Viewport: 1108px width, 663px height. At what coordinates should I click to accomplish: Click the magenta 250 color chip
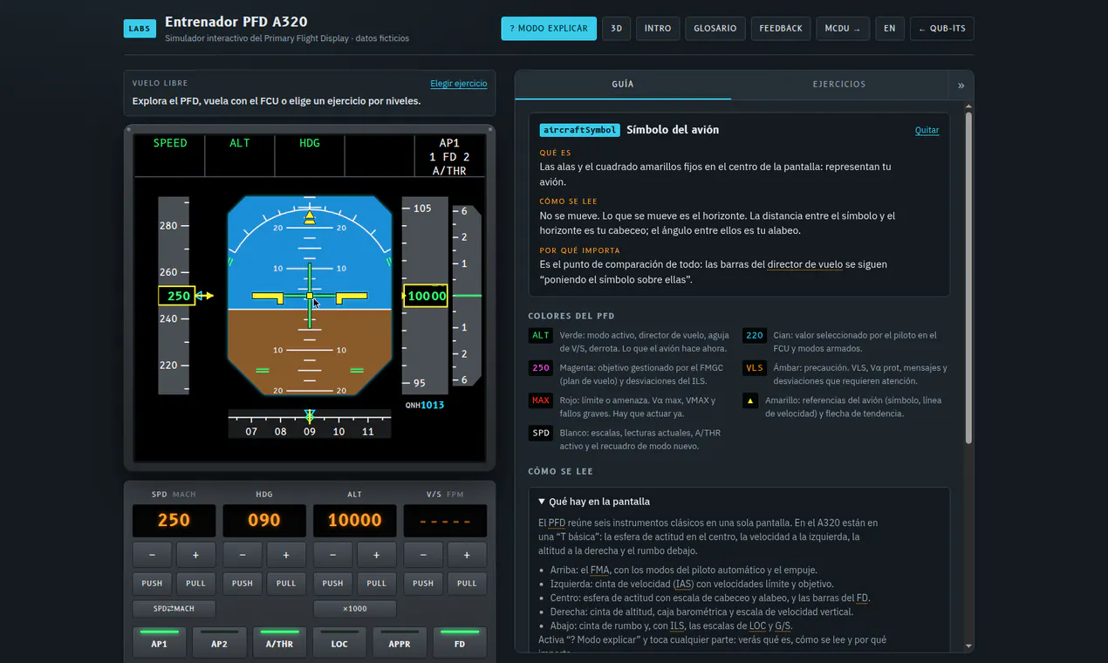coord(541,367)
